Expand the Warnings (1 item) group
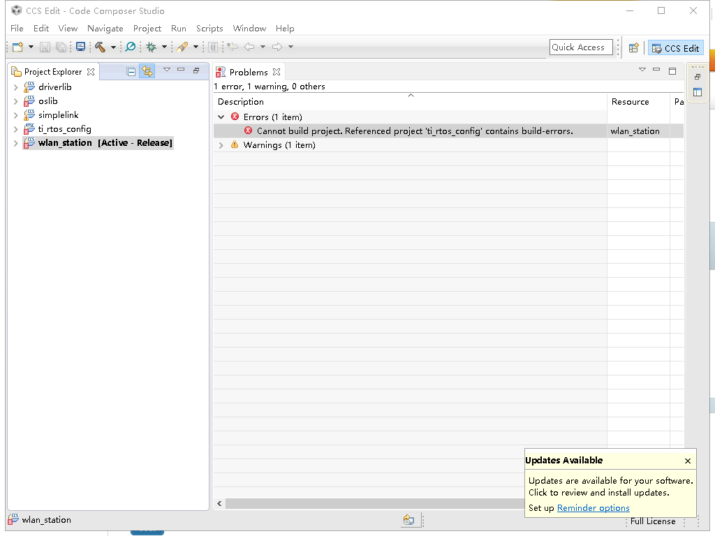 click(x=221, y=145)
